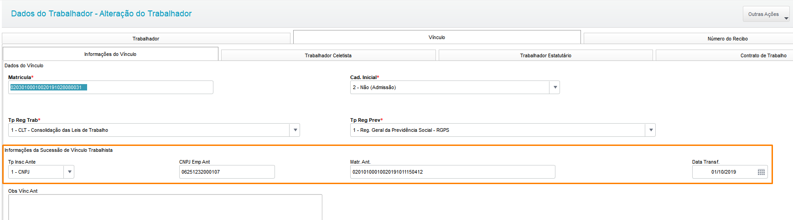This screenshot has height=220, width=793.
Task: Switch to the Vínculo tab
Action: click(437, 37)
